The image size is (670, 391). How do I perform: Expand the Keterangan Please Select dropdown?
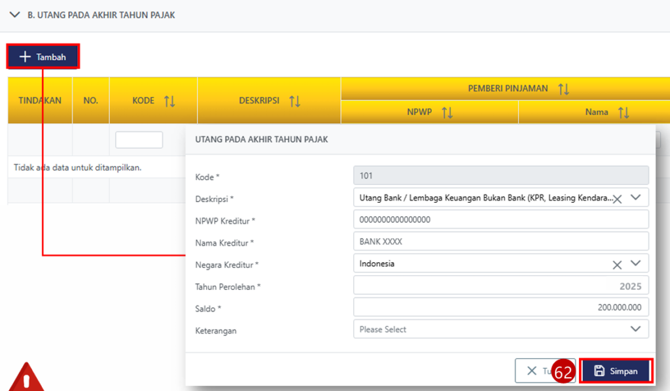tap(636, 329)
